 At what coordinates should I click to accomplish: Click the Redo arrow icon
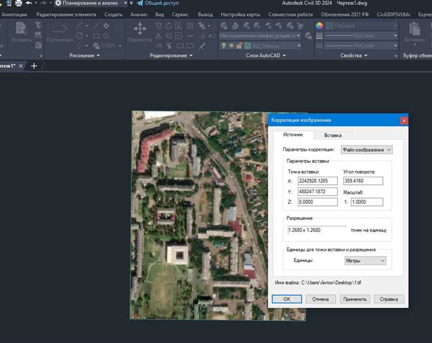pyautogui.click(x=43, y=3)
